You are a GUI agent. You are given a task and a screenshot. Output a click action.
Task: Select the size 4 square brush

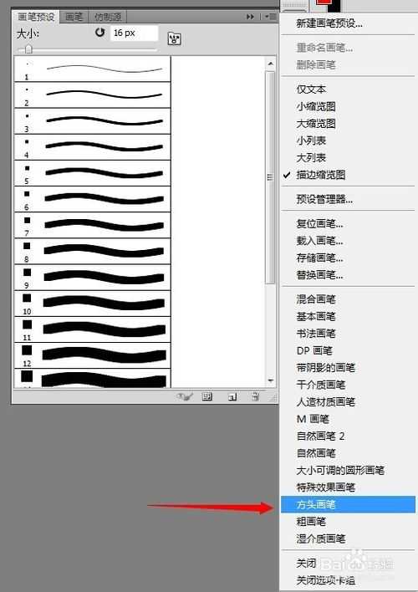point(92,147)
